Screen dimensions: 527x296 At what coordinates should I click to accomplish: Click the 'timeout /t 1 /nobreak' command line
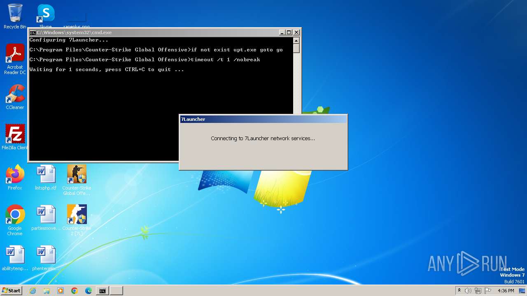point(145,60)
